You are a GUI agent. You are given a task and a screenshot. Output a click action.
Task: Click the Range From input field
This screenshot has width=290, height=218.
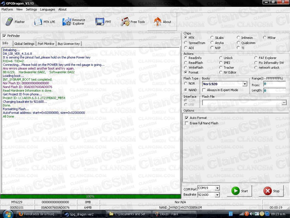(275, 84)
